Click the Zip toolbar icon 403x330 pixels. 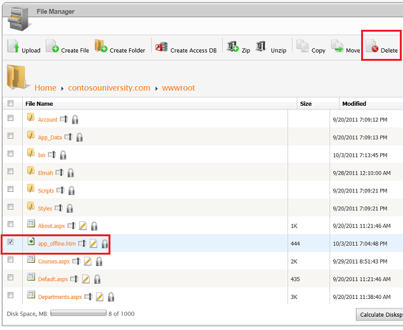point(232,47)
